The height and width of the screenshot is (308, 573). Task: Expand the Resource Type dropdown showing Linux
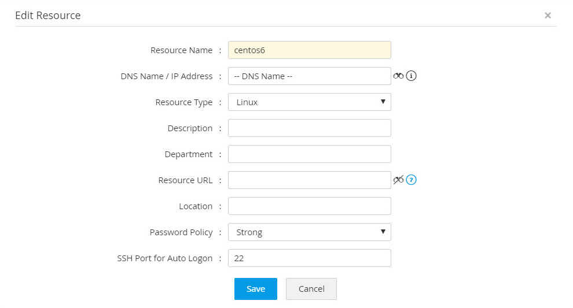pos(309,102)
